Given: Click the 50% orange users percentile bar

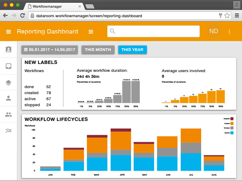Looking at the screenshot, I should [193, 100].
